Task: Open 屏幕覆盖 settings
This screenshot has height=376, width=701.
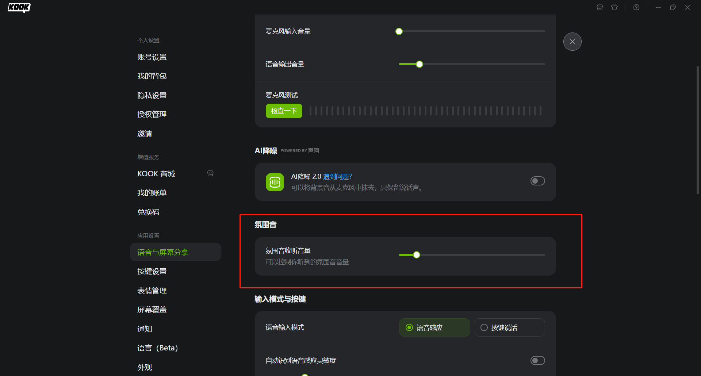Action: 176,310
